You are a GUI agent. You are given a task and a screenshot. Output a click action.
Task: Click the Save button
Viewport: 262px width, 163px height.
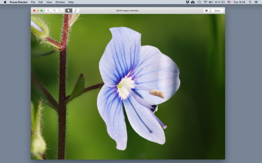217,10
